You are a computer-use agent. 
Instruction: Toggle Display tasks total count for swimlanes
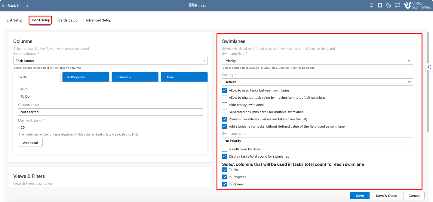[224, 156]
